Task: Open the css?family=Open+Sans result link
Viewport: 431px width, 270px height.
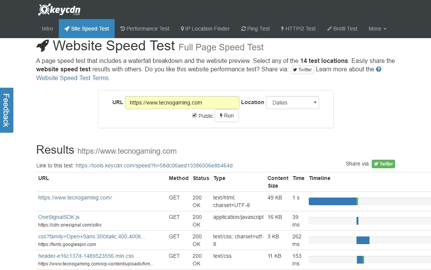Action: click(x=92, y=236)
